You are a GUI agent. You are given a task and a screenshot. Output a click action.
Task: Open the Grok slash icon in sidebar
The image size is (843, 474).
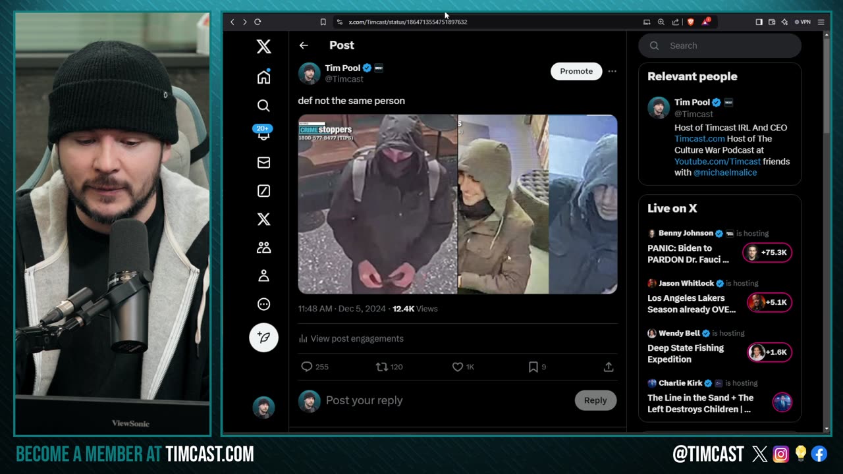pos(263,191)
